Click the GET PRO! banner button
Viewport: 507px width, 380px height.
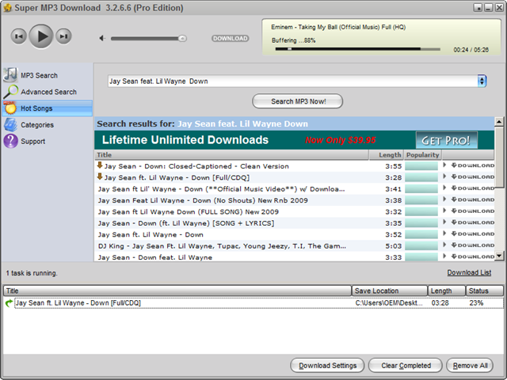pos(446,141)
